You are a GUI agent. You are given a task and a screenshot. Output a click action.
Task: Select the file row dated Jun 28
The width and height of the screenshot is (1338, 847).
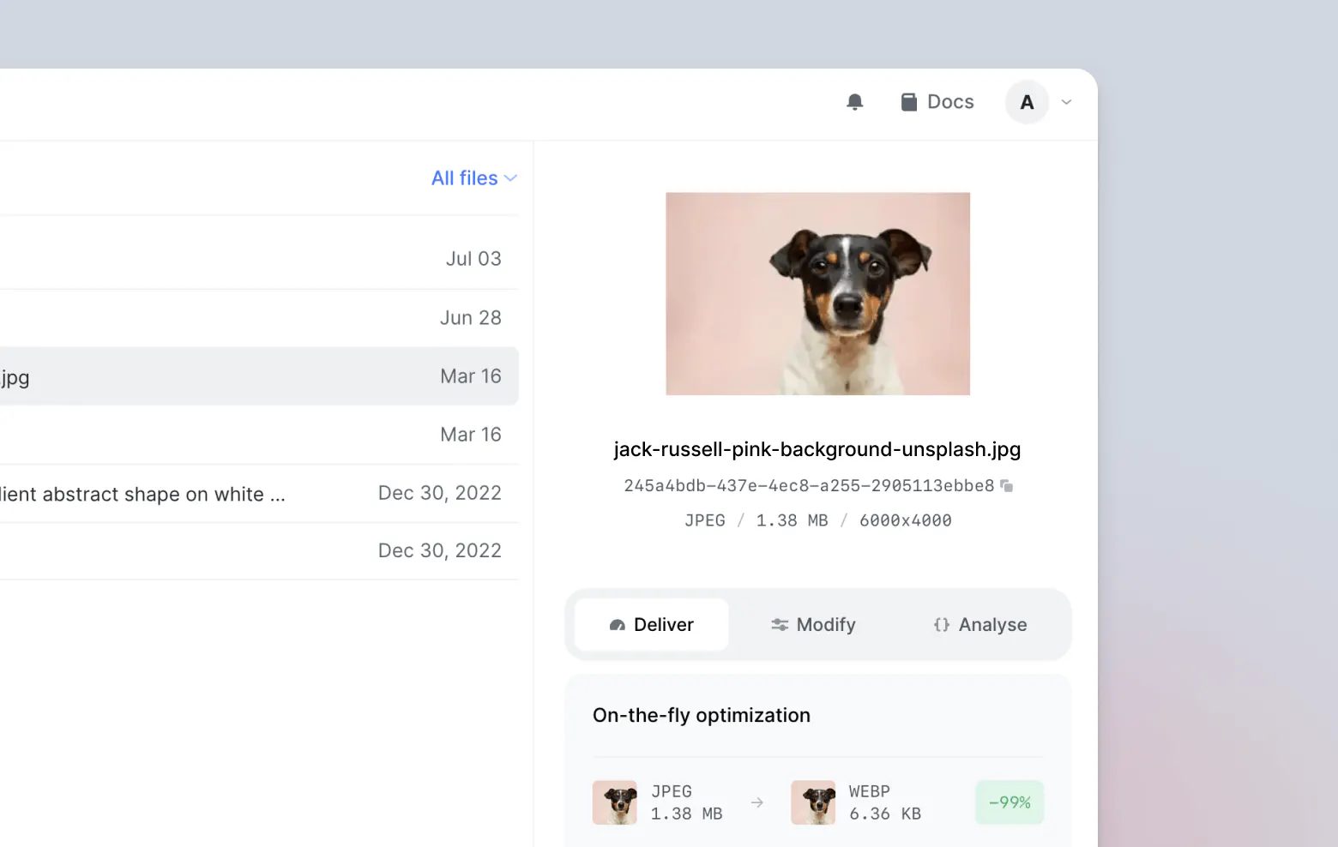click(259, 318)
